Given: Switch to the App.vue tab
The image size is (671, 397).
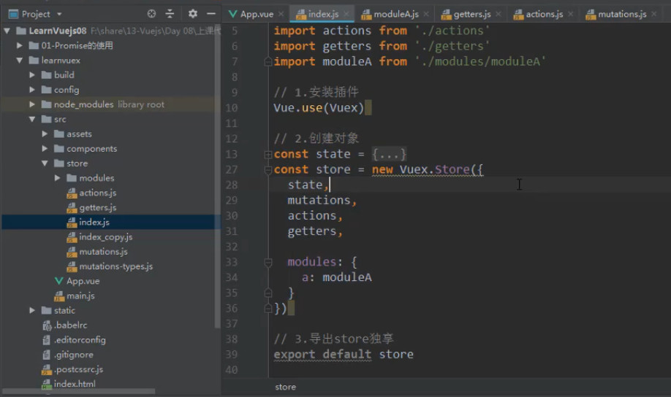Looking at the screenshot, I should (257, 14).
